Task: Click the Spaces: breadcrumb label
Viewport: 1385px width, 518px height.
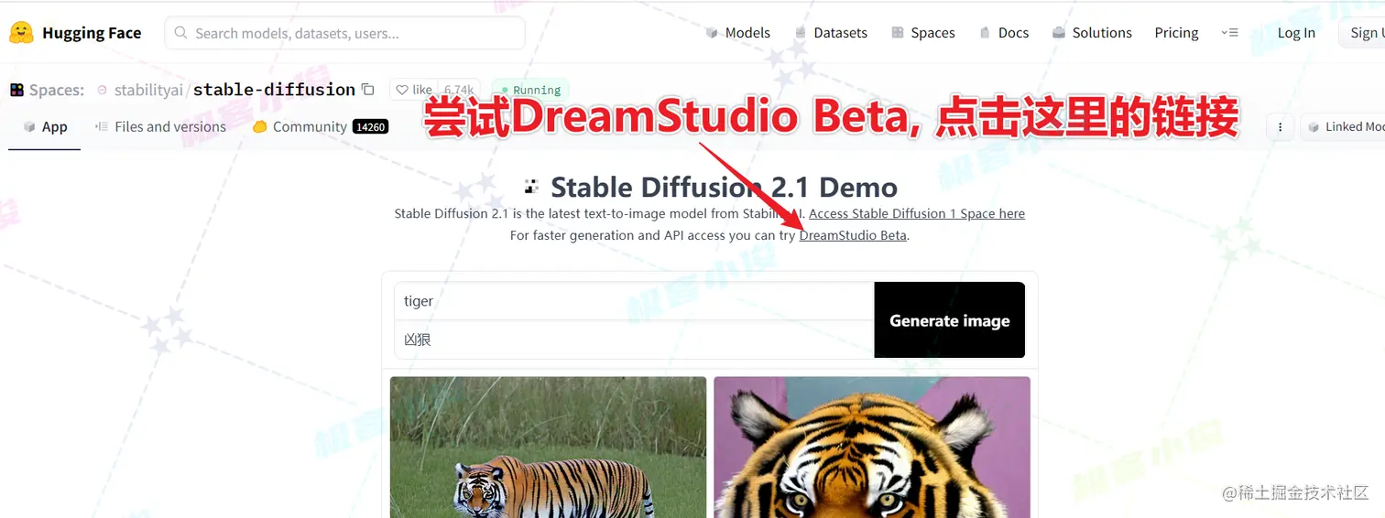Action: click(57, 90)
